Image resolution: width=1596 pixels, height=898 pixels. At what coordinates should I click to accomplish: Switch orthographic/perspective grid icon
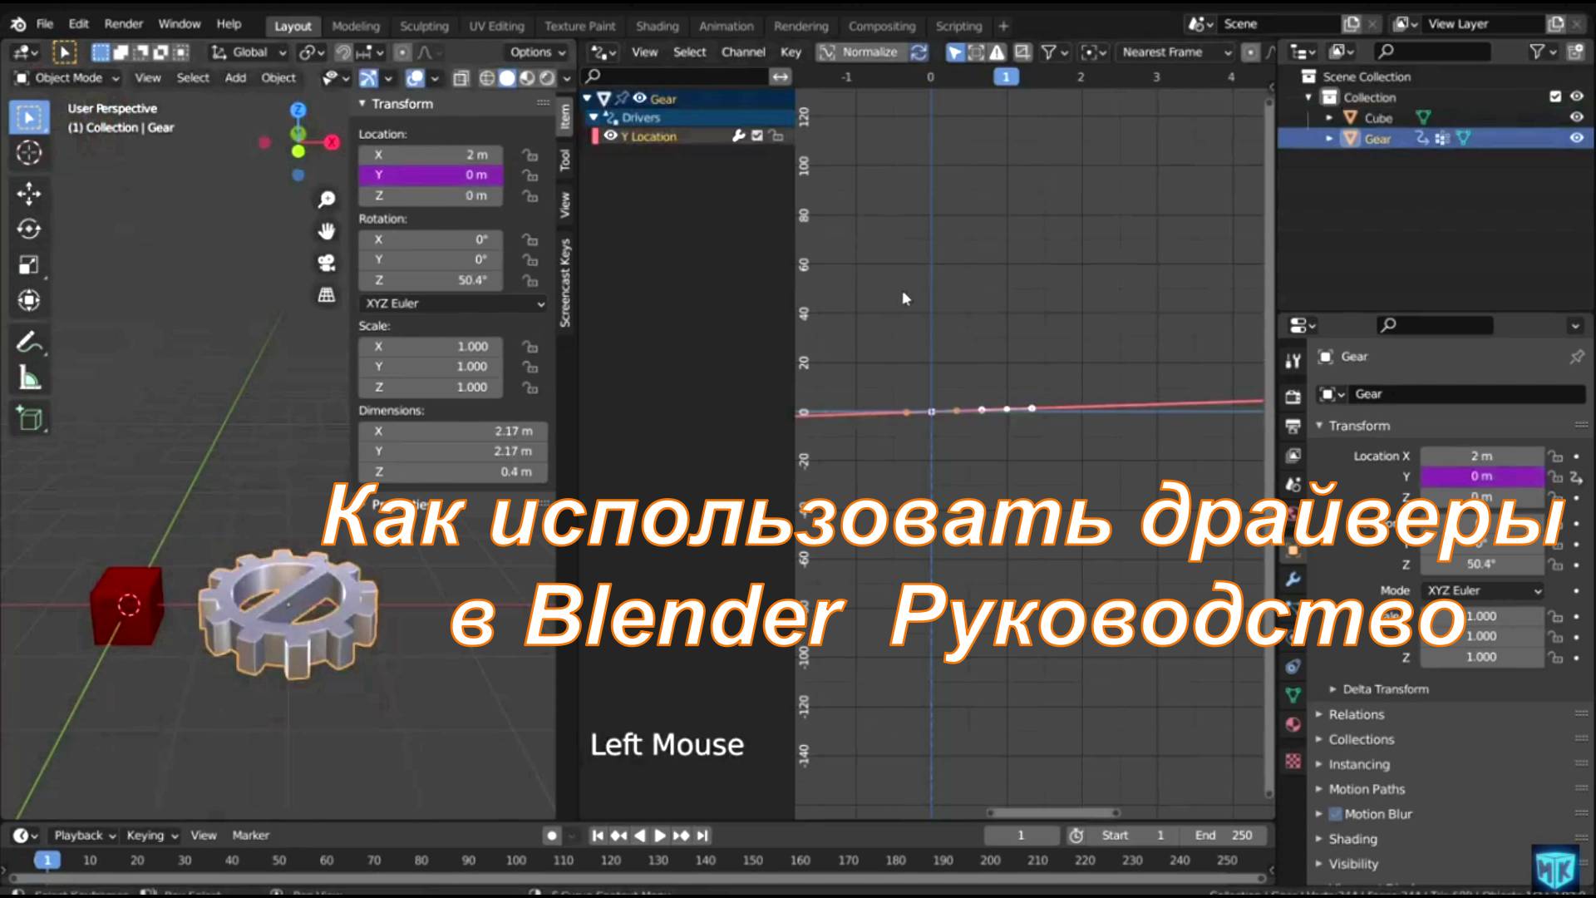tap(327, 295)
